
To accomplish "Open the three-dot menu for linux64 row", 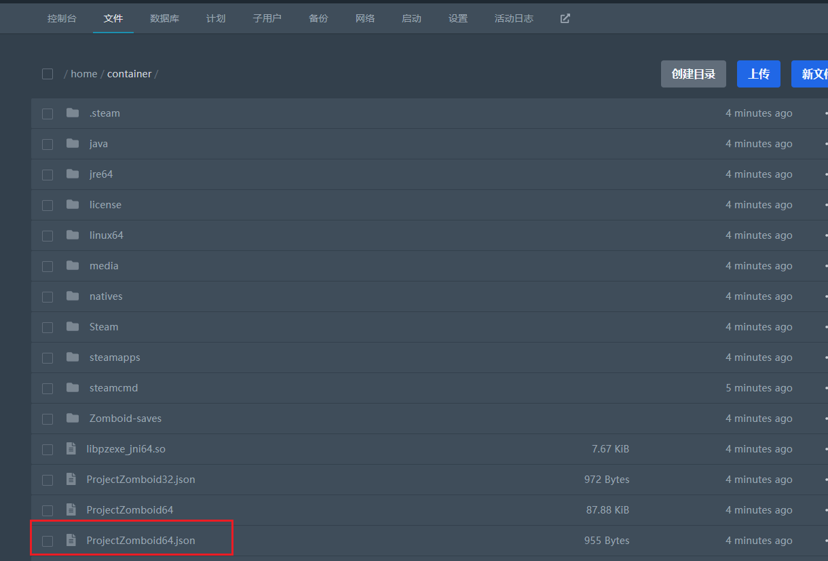I will tap(825, 235).
